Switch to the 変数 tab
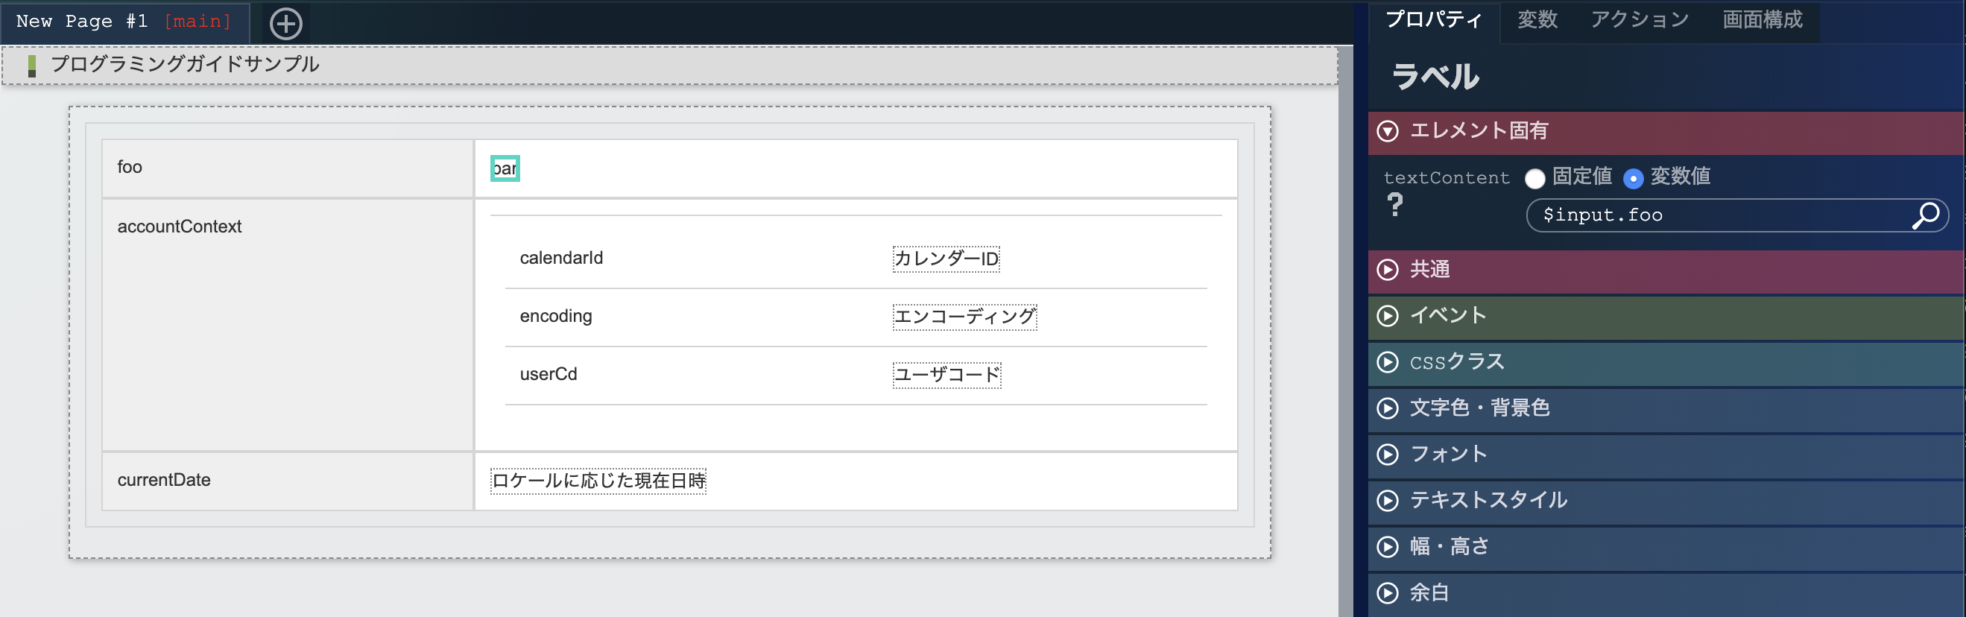Viewport: 1966px width, 617px height. [x=1537, y=20]
